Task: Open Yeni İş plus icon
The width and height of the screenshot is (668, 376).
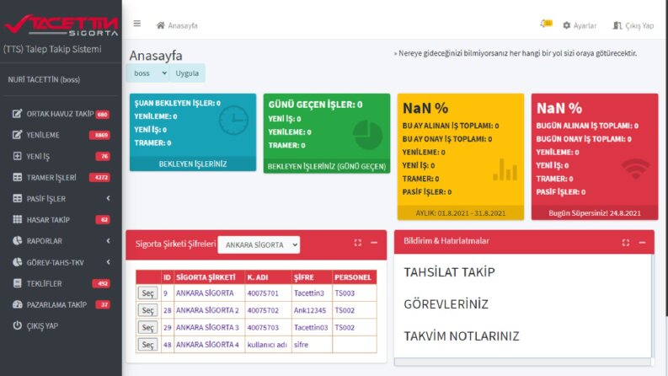Action: [x=17, y=156]
